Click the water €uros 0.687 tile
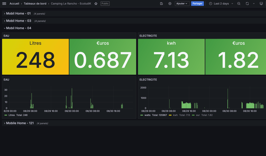 tap(103, 57)
